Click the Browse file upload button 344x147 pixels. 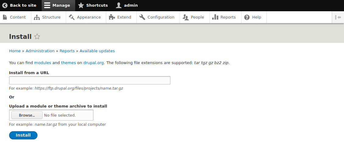[x=27, y=115]
